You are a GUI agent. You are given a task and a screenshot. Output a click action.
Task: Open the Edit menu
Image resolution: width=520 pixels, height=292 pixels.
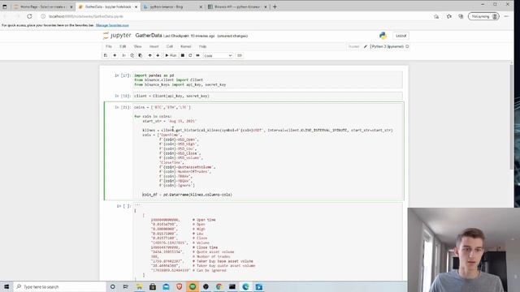pos(123,47)
